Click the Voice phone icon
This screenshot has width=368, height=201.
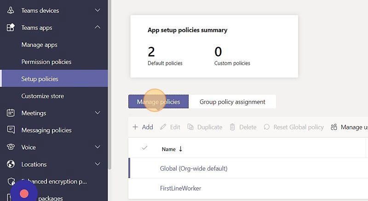click(11, 147)
